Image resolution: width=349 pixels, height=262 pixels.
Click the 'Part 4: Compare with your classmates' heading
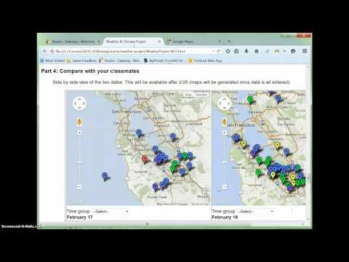[x=90, y=71]
